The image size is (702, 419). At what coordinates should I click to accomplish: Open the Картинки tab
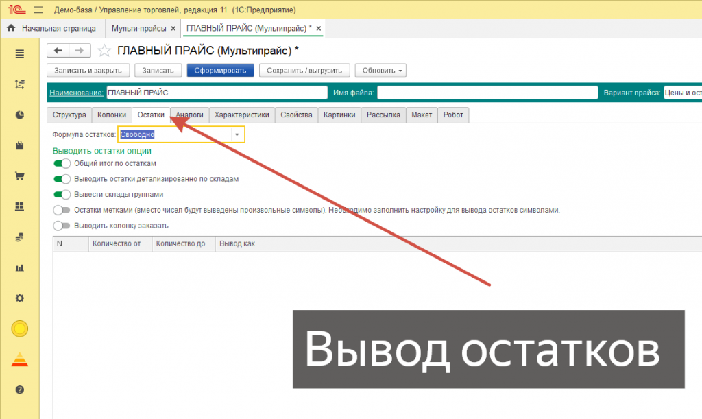[339, 115]
